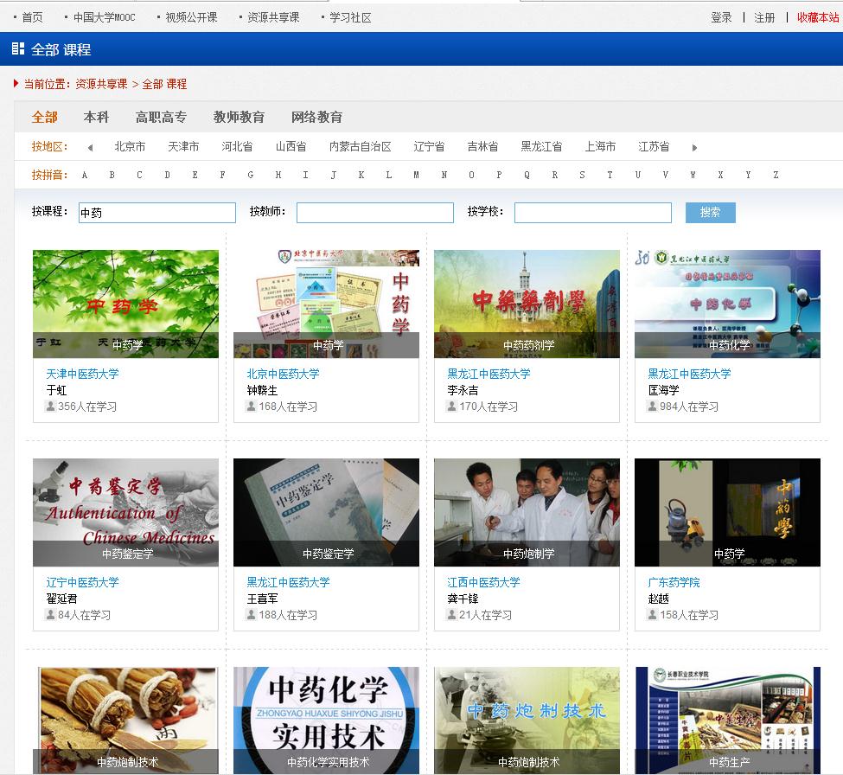Screen dimensions: 843x775
Task: Click learner icon beside 356人在学习
Action: pyautogui.click(x=51, y=406)
